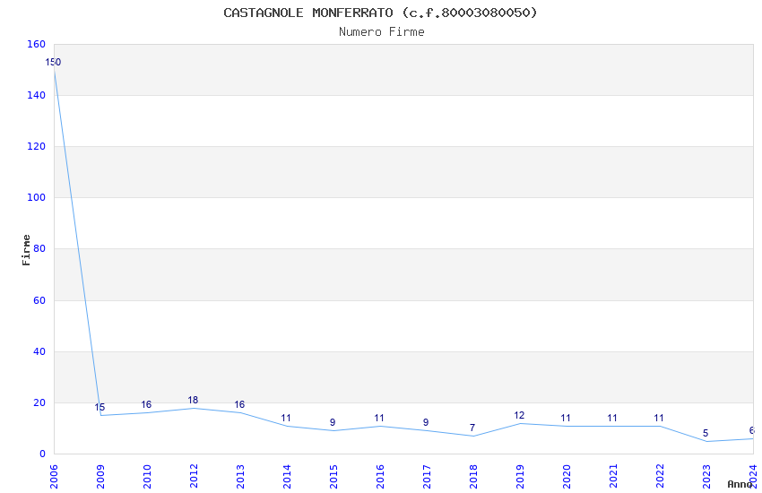Click the data label 9 above 2015
The image size is (762, 493).
tap(333, 422)
